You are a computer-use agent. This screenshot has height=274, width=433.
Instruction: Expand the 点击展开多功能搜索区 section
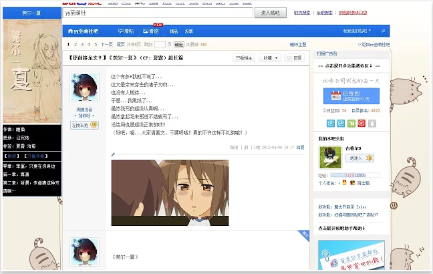point(349,66)
